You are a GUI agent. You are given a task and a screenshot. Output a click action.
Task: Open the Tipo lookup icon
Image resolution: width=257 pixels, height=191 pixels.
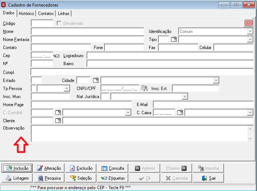coord(174,39)
